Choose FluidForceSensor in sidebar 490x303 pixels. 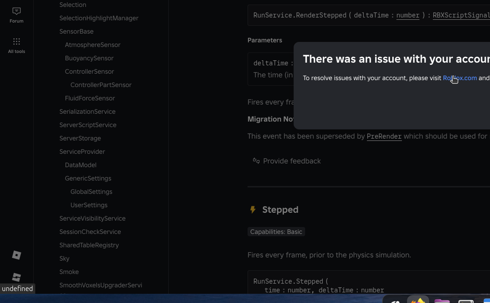(90, 98)
